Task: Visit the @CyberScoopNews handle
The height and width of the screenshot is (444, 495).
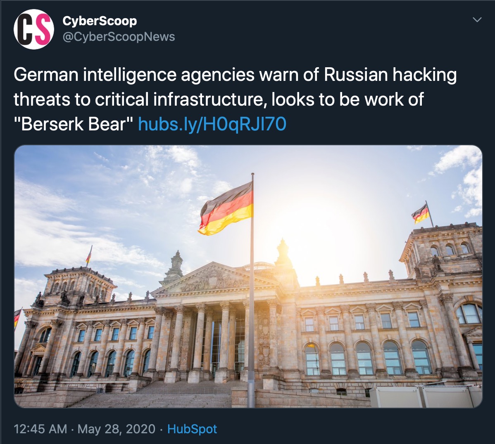Action: 119,37
